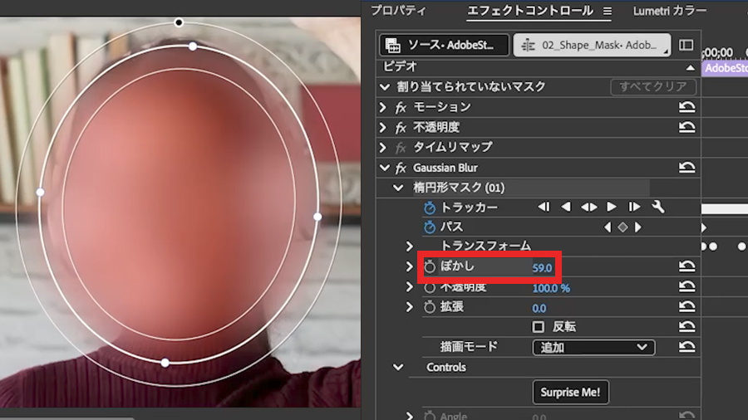Select the top ellipse mask point

[192, 46]
